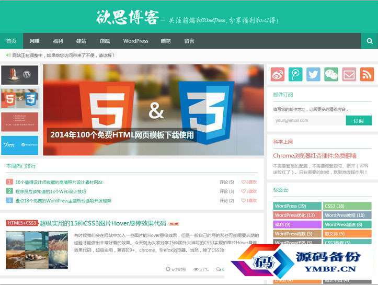This screenshot has width=378, height=285.
Task: Click the 订阅 subscribe button
Action: [x=359, y=121]
